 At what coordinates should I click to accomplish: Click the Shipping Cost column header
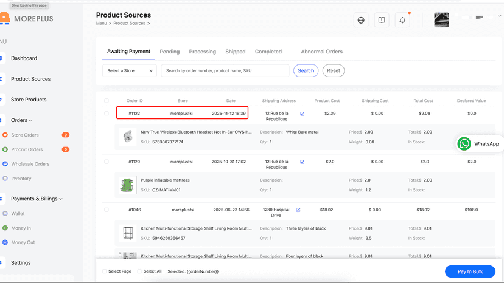click(x=375, y=101)
